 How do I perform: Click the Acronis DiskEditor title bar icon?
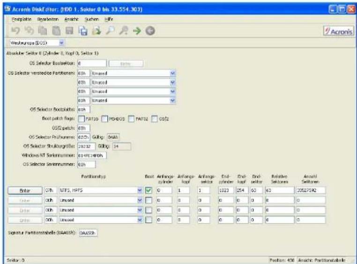8,9
